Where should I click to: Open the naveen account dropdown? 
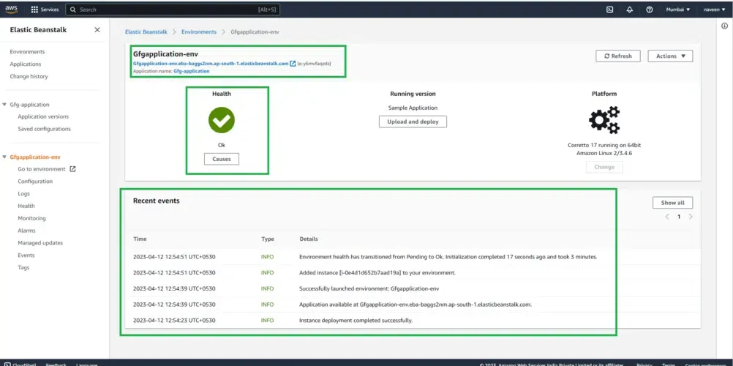click(714, 10)
